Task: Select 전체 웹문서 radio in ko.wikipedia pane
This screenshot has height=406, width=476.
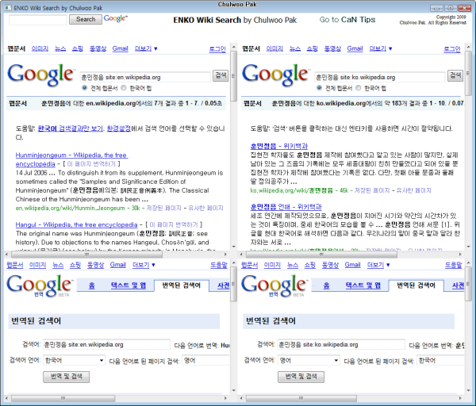Action: [319, 88]
